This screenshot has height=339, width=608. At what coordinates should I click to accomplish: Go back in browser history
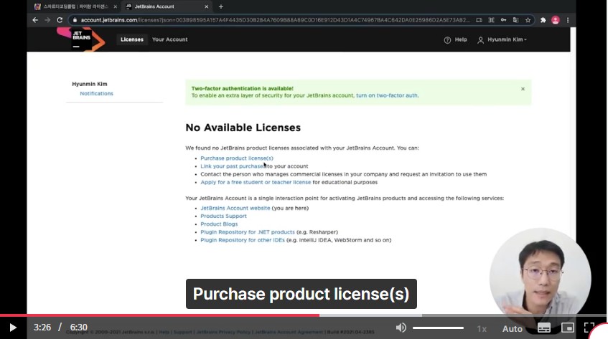[x=35, y=20]
